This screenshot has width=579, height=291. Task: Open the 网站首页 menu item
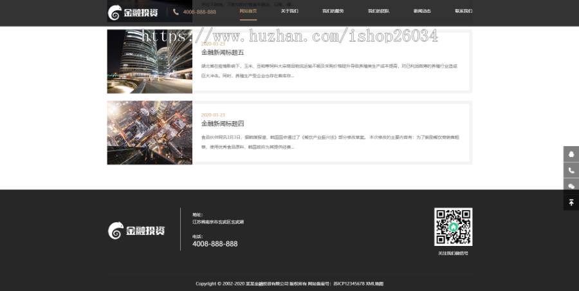[248, 11]
